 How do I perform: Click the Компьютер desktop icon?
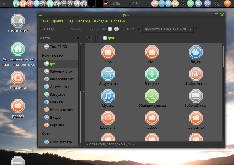click(x=18, y=24)
